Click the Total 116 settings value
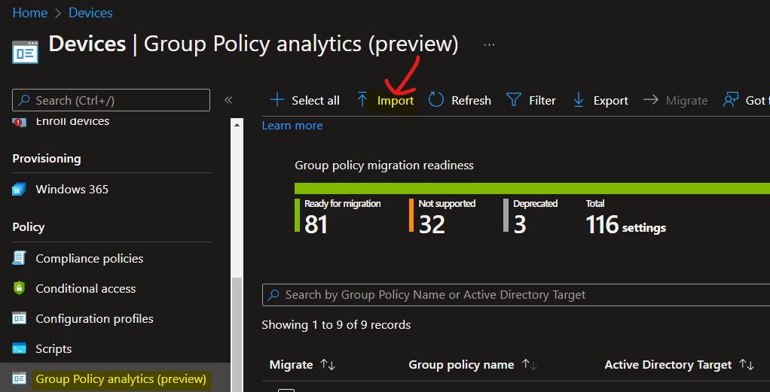 (626, 225)
